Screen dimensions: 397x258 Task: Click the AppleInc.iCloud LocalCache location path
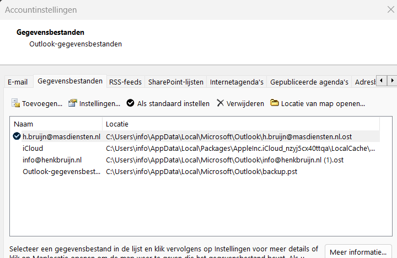click(240, 149)
